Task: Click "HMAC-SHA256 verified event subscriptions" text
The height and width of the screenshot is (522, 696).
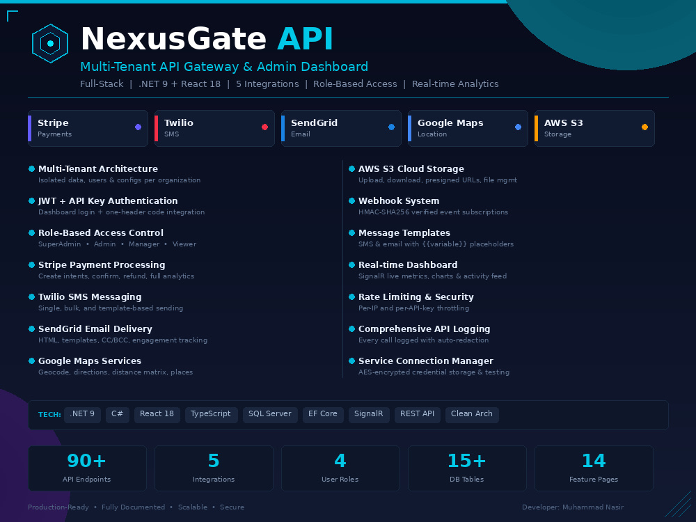Action: [x=433, y=212]
